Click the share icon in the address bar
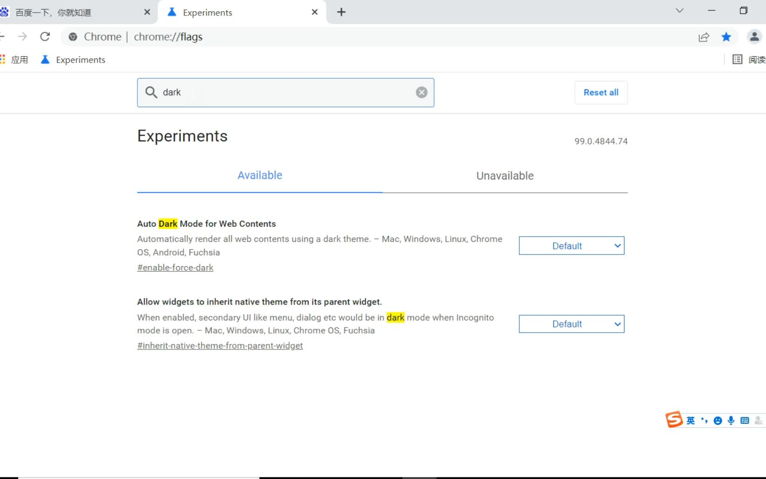The width and height of the screenshot is (766, 479). [x=704, y=36]
